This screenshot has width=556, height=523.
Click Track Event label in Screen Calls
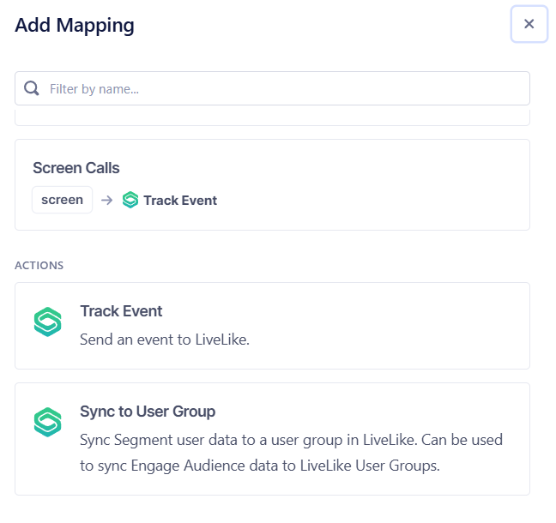(180, 201)
